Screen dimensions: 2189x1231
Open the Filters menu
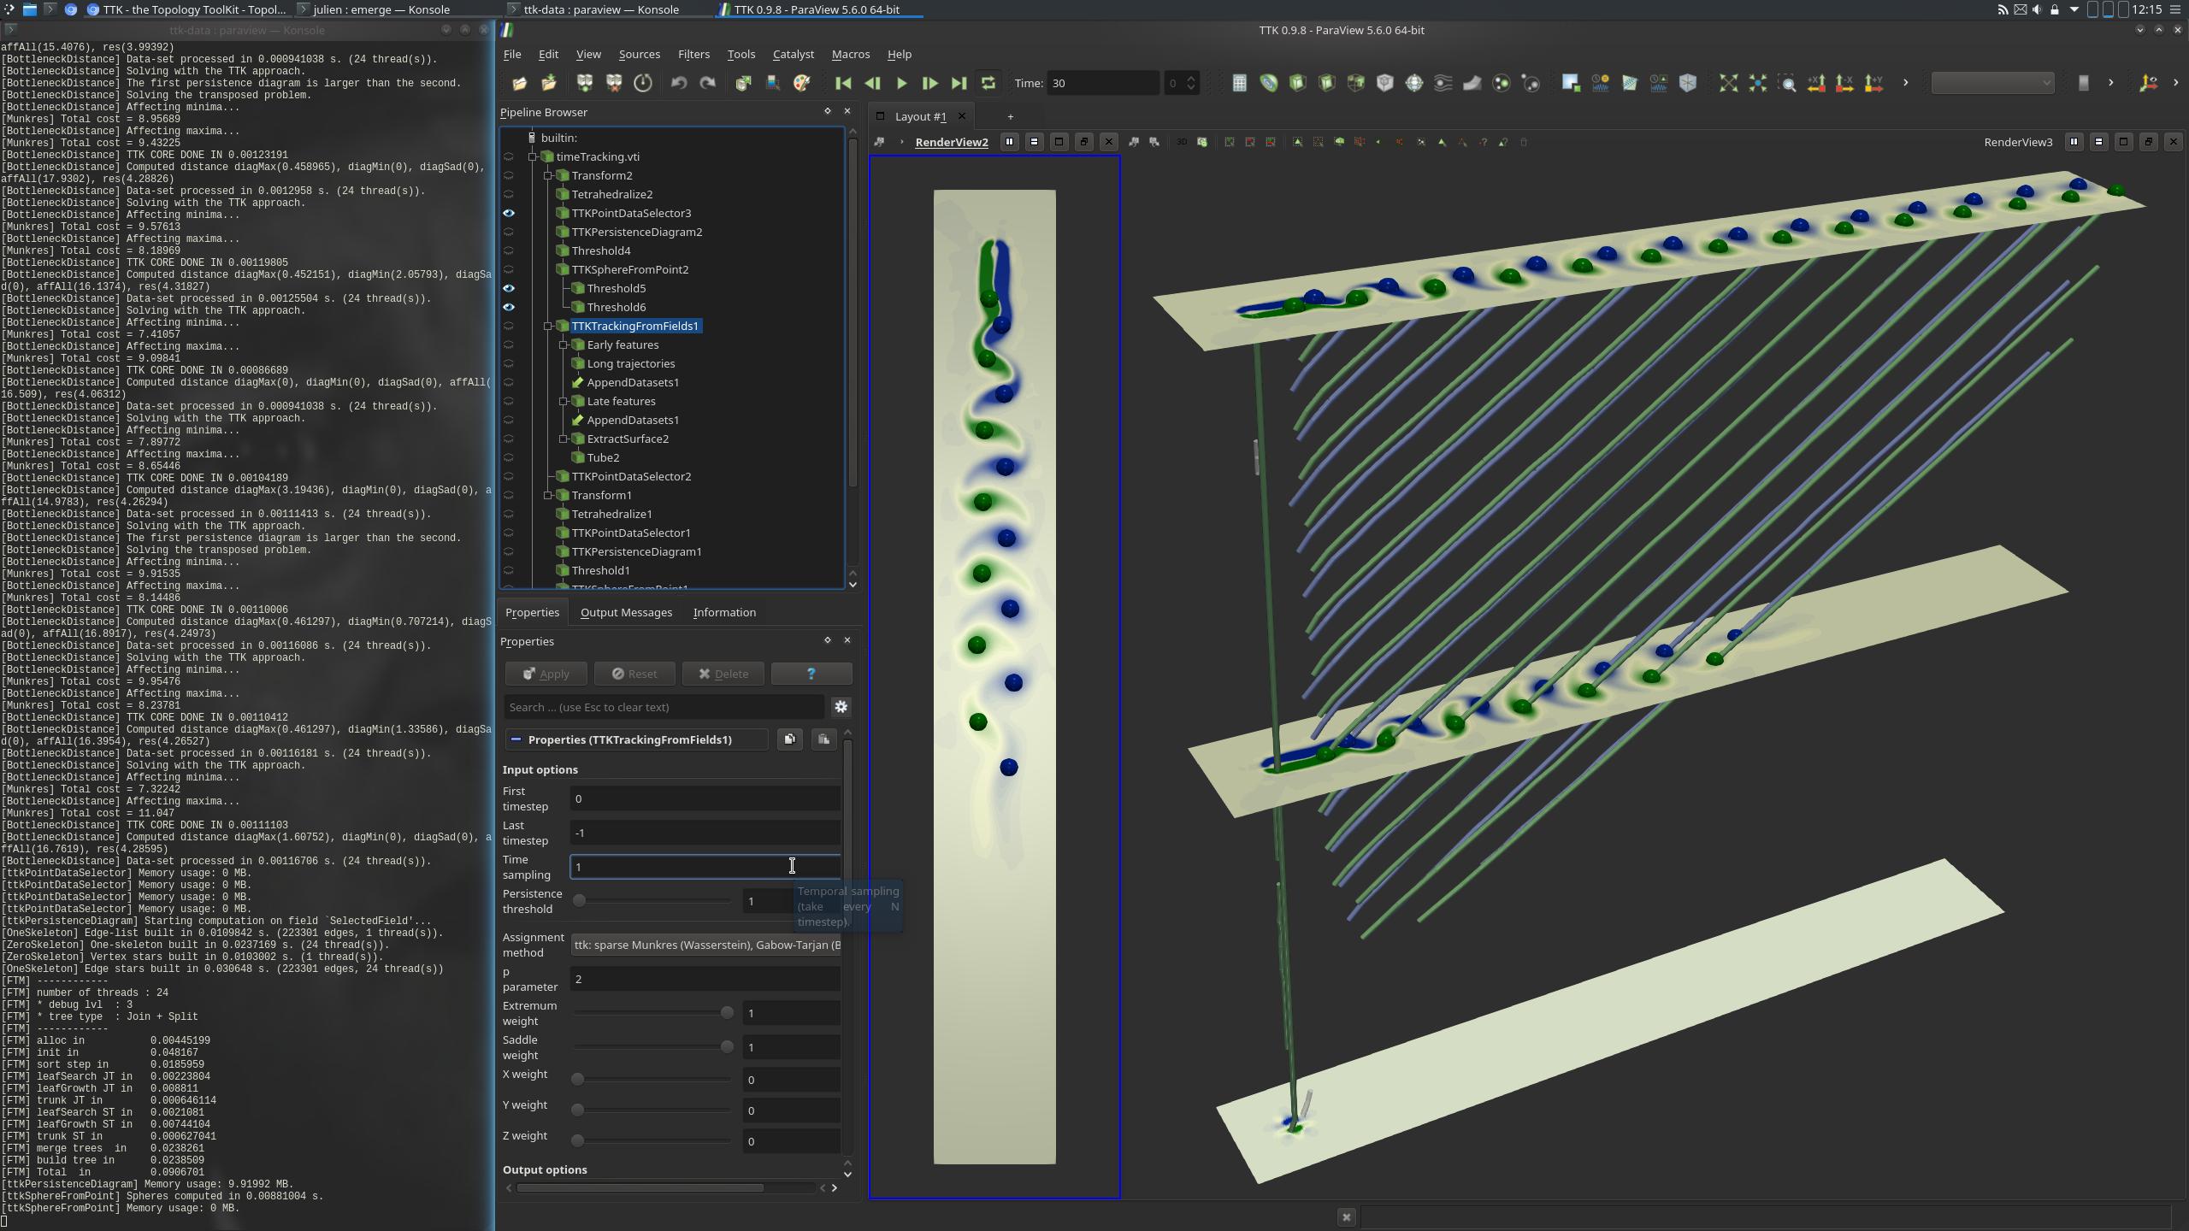point(693,54)
